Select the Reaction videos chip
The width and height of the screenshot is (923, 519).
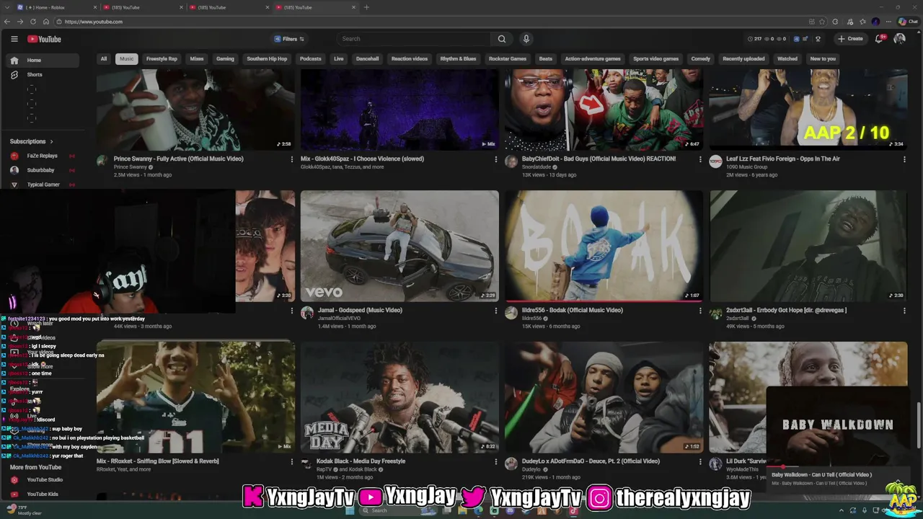(410, 59)
